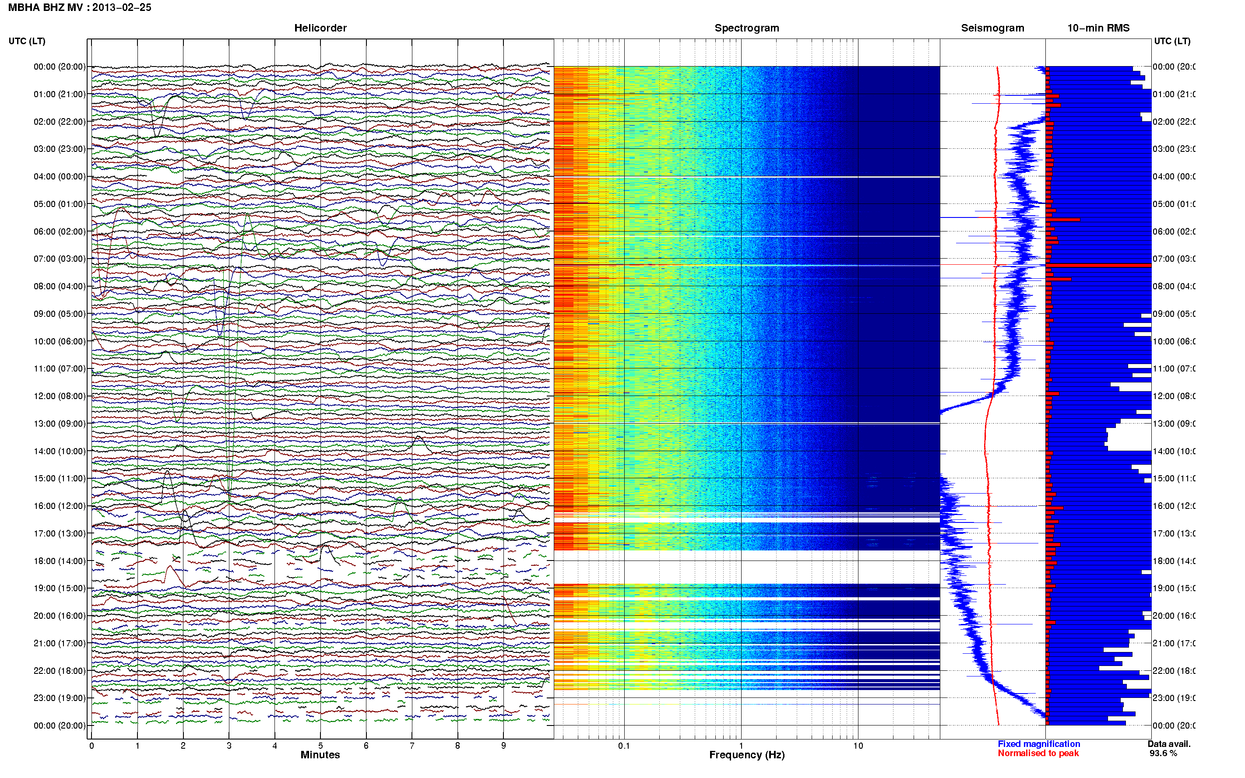Click the right 'UTC (LT)' axis label
Viewport: 1245px width, 778px height.
point(1172,41)
